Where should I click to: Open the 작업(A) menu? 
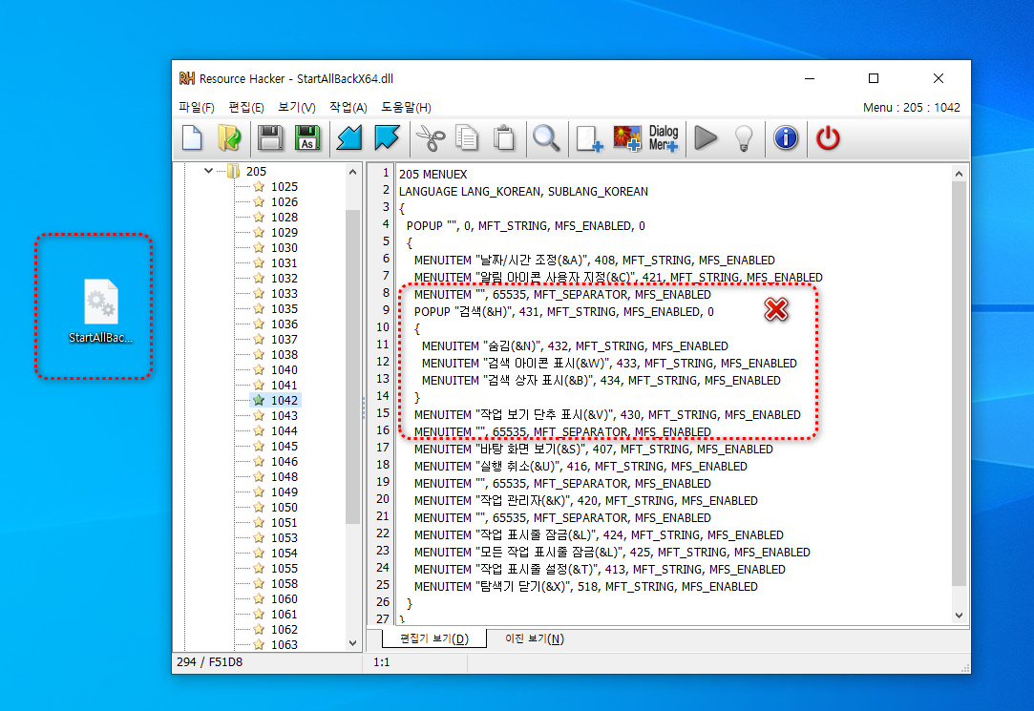pyautogui.click(x=348, y=108)
